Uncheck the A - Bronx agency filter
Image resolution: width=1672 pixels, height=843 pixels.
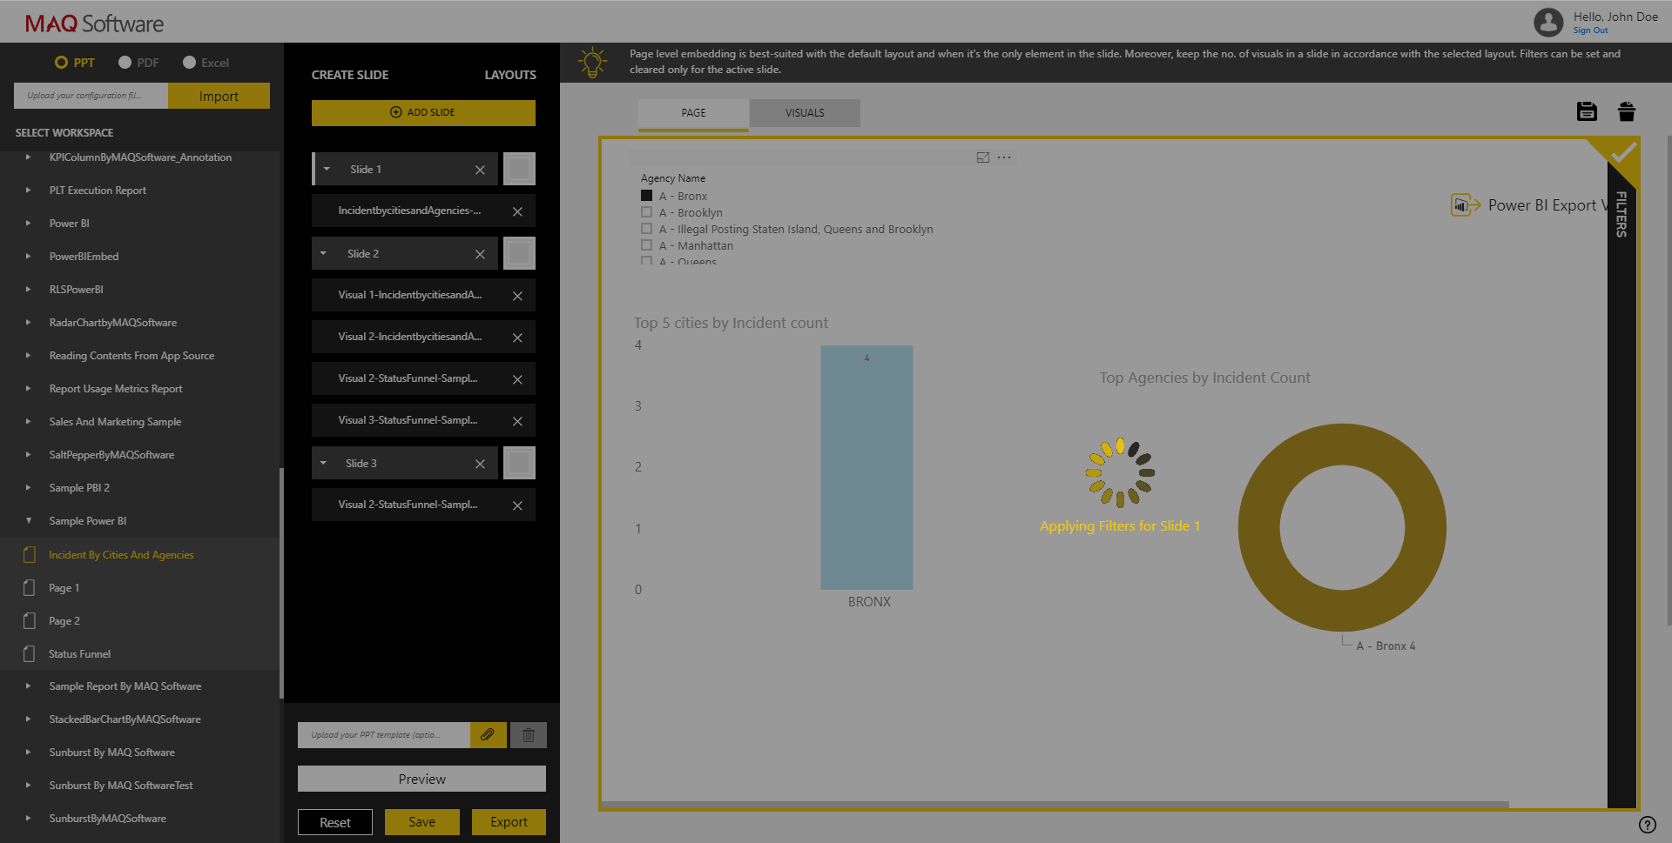(646, 195)
